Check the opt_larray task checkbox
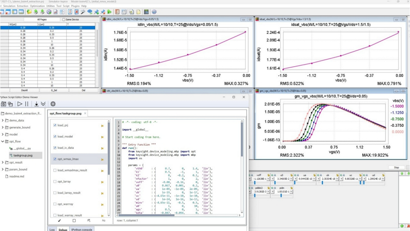The height and width of the screenshot is (231, 410). pyautogui.click(x=55, y=182)
